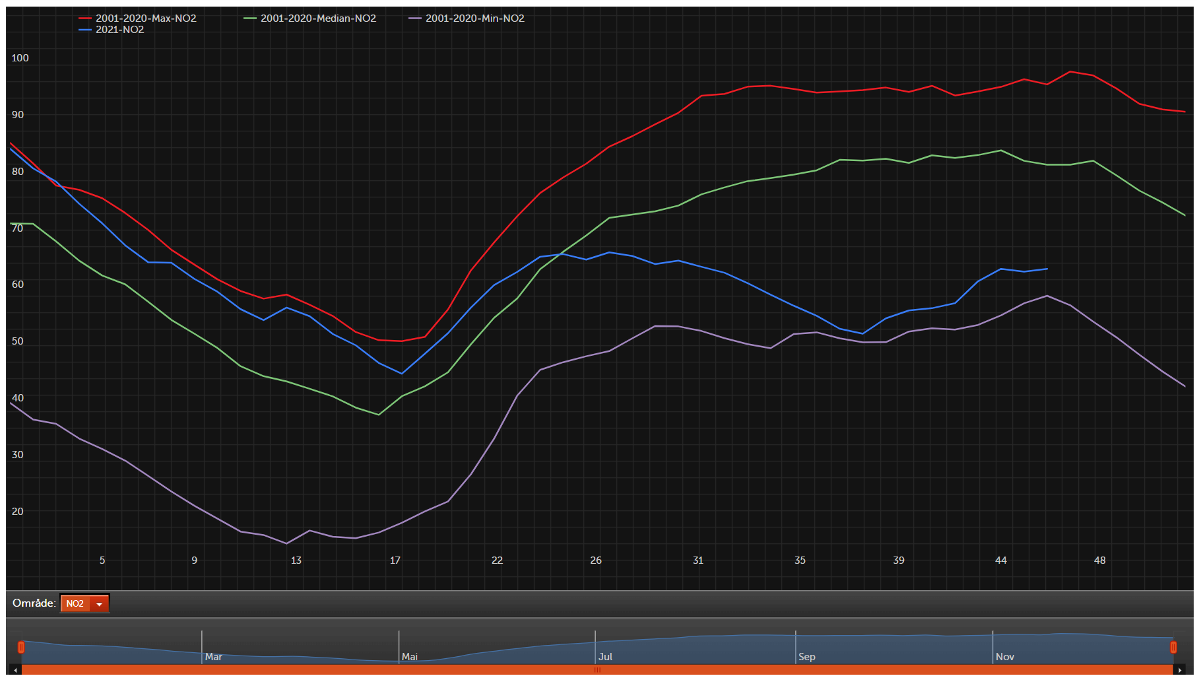The image size is (1197, 678).
Task: Toggle the 2021-NO2 legend series
Action: click(x=111, y=30)
